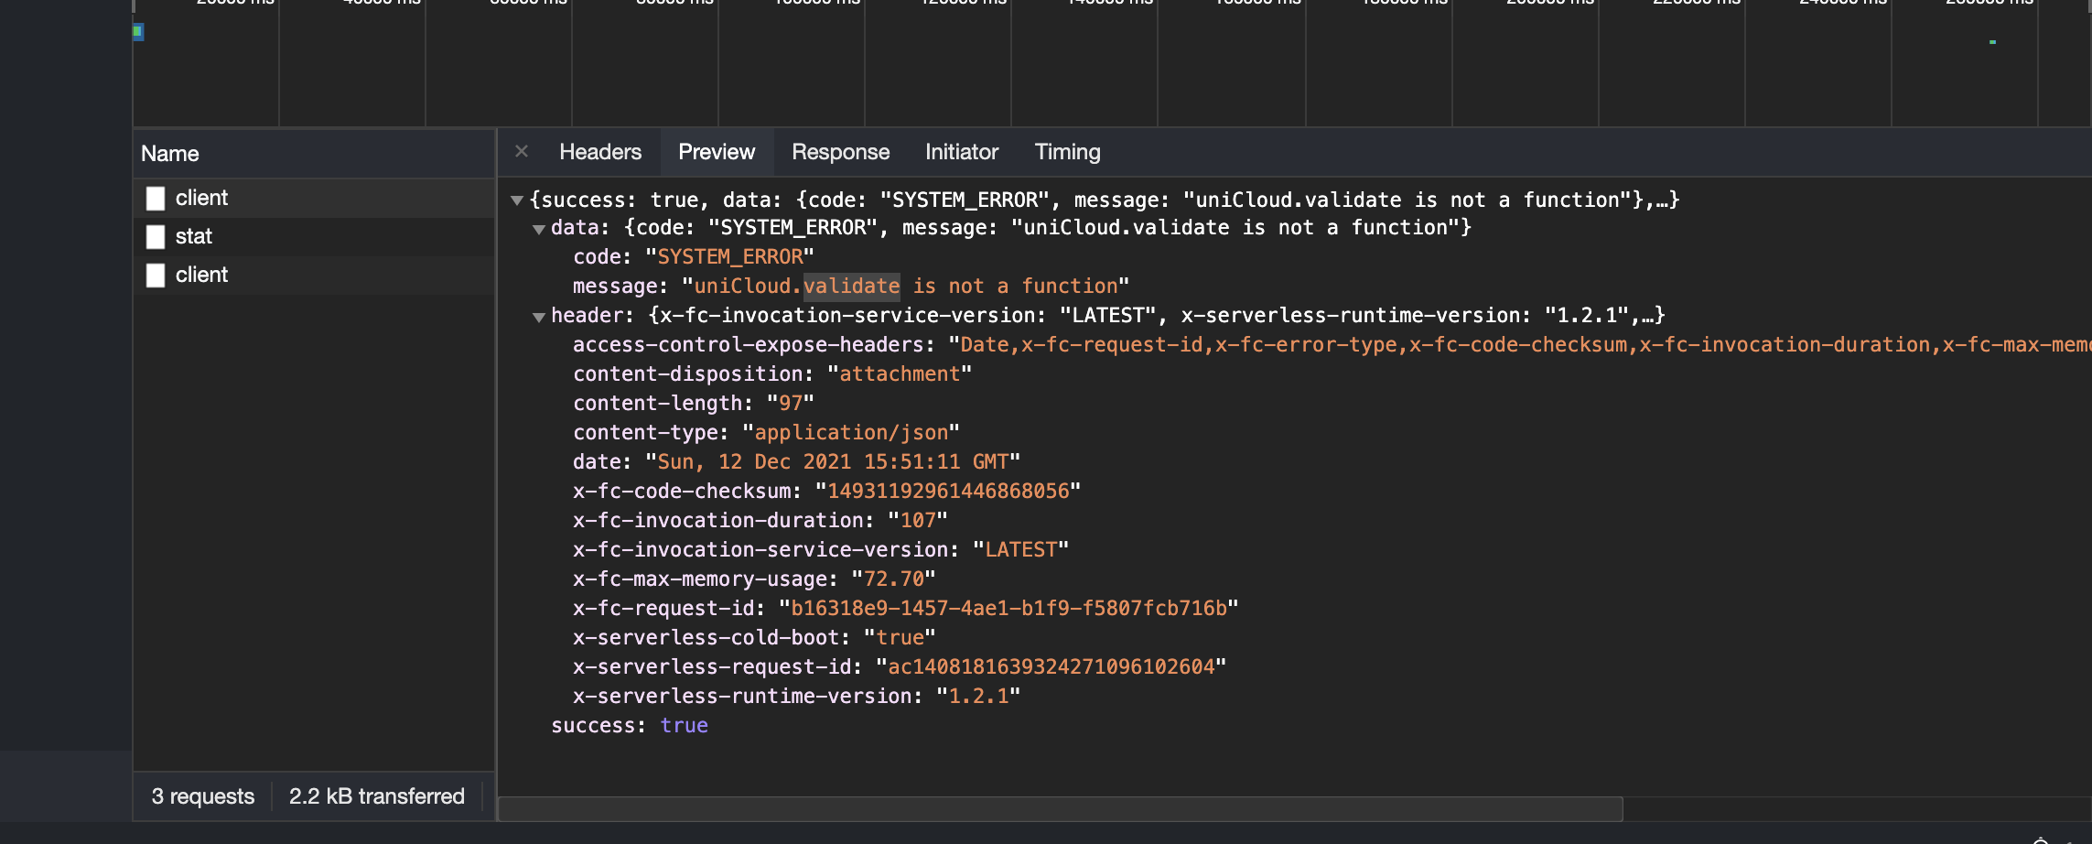Collapse the root JSON object

coord(517,200)
